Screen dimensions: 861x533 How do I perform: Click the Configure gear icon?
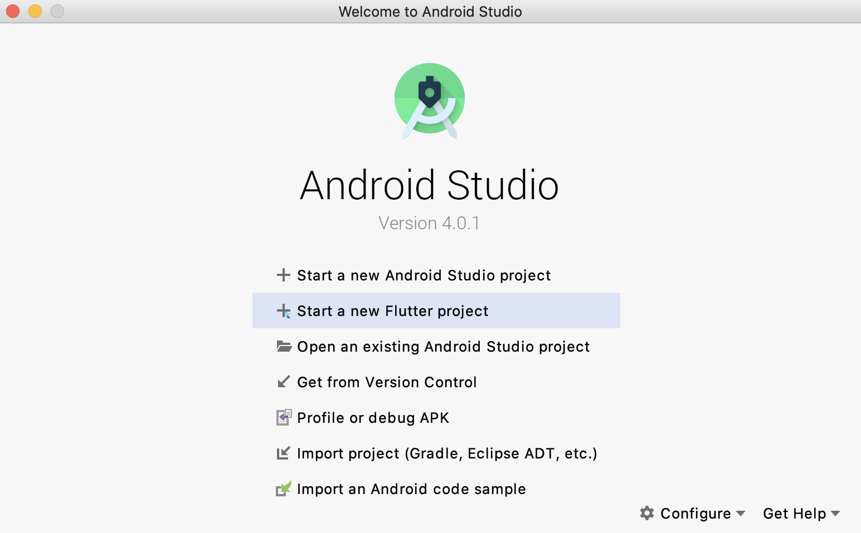pyautogui.click(x=646, y=513)
